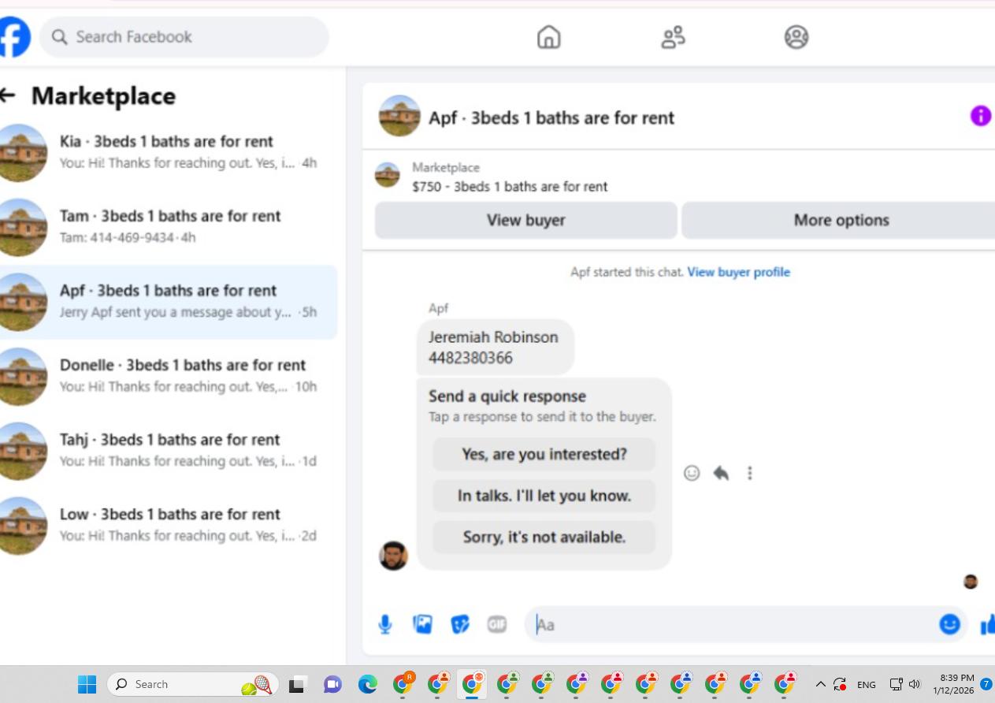Click the sender's avatar beside the quick responses
Image resolution: width=995 pixels, height=703 pixels.
tap(393, 555)
